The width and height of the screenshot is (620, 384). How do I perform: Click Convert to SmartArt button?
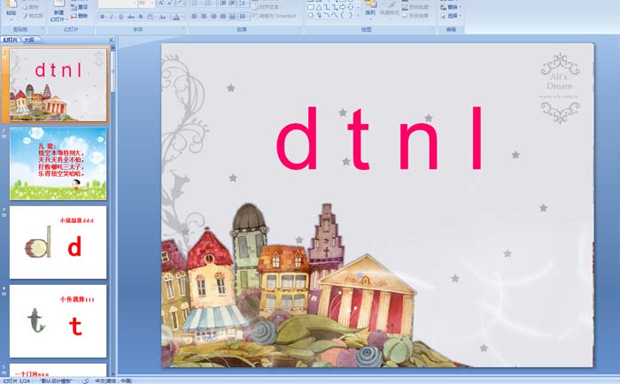tap(275, 16)
